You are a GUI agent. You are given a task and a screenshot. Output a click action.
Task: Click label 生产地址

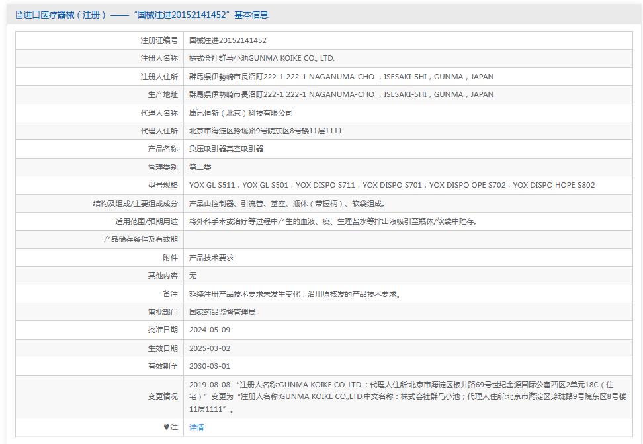coord(163,94)
